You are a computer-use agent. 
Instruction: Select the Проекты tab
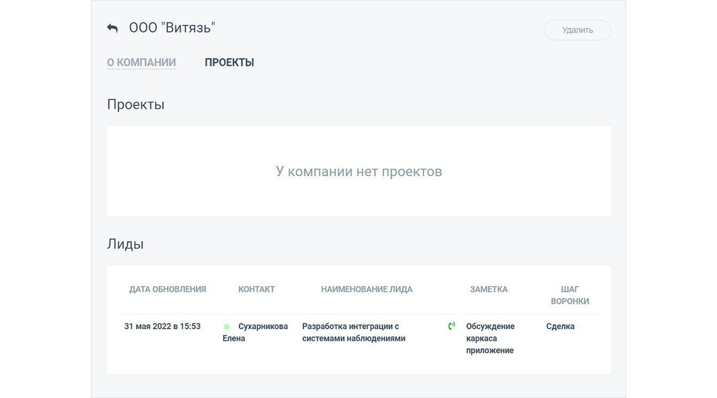(x=229, y=63)
